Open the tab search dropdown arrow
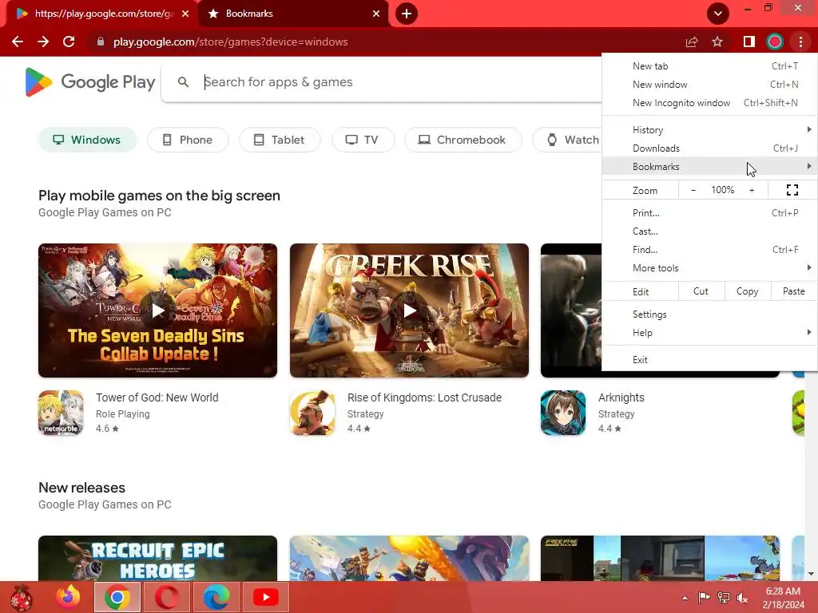818x613 pixels. [718, 14]
